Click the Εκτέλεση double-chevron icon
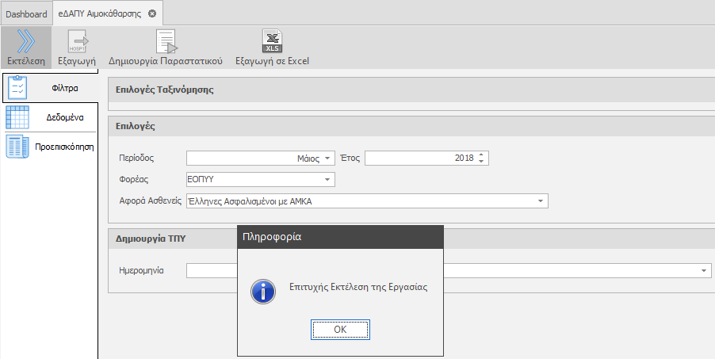715x359 pixels. pos(25,40)
